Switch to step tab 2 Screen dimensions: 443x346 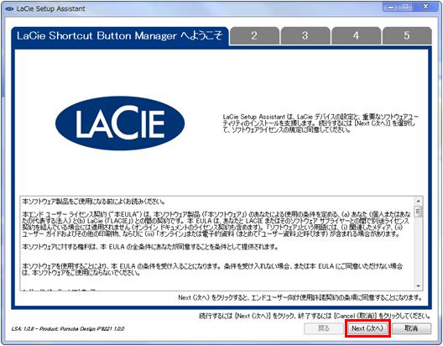coord(254,35)
